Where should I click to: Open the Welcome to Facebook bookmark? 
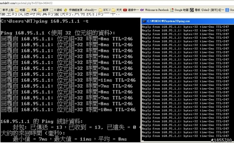[x=154, y=10]
